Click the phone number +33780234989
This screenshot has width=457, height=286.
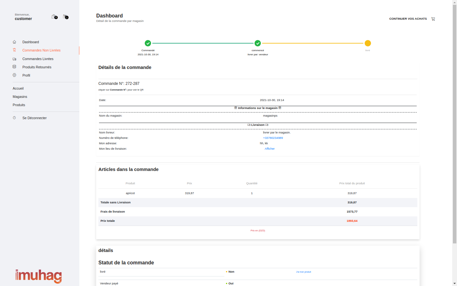pyautogui.click(x=273, y=138)
